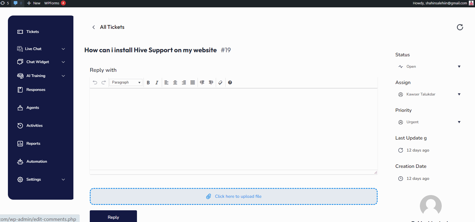Open the Agents page from the sidebar
Viewport: 475px width, 222px height.
(x=28, y=107)
